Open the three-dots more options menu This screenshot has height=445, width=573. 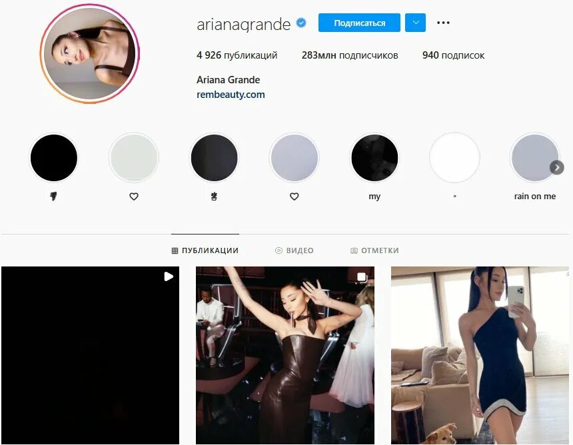[x=443, y=23]
